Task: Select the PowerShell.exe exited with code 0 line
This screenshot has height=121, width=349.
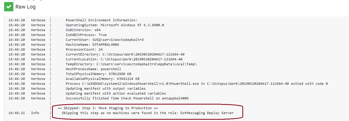Action: click(197, 84)
